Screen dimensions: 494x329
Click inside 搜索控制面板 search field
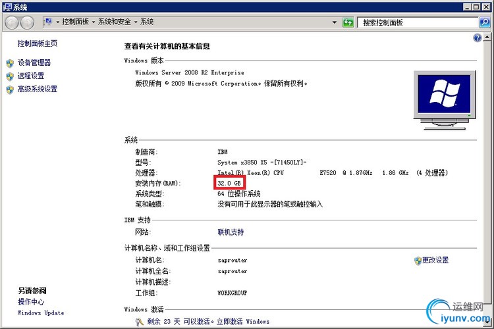(418, 22)
